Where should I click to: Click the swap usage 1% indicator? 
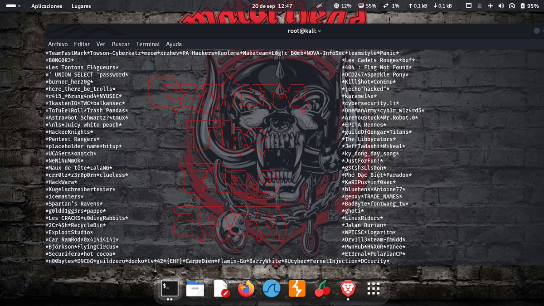click(391, 6)
